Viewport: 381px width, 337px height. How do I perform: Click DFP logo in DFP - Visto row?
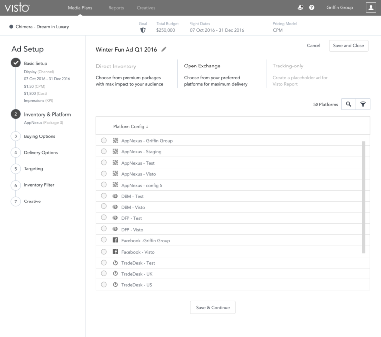(x=115, y=229)
